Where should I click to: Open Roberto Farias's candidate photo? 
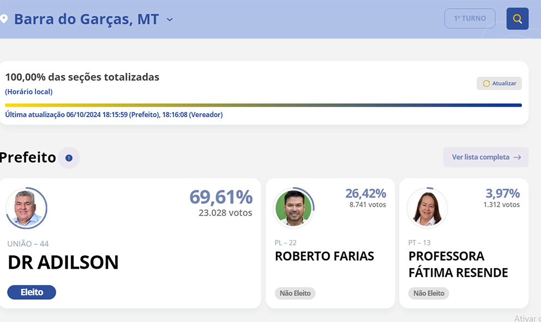pyautogui.click(x=293, y=208)
